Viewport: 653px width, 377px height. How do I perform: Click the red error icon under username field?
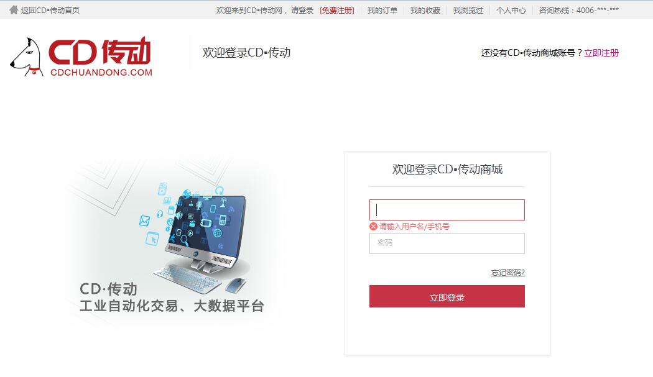coord(373,226)
